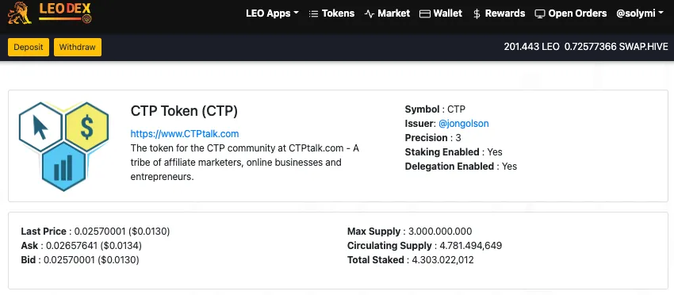Viewport: 674px width, 295px height.
Task: Click the Withdraw button
Action: point(78,47)
